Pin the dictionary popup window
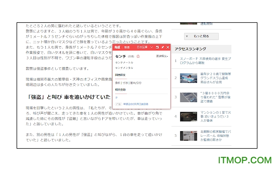 [x=163, y=47]
